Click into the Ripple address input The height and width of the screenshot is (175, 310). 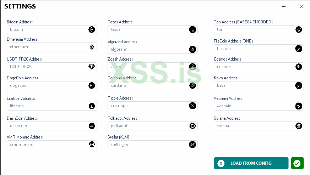coord(148,106)
